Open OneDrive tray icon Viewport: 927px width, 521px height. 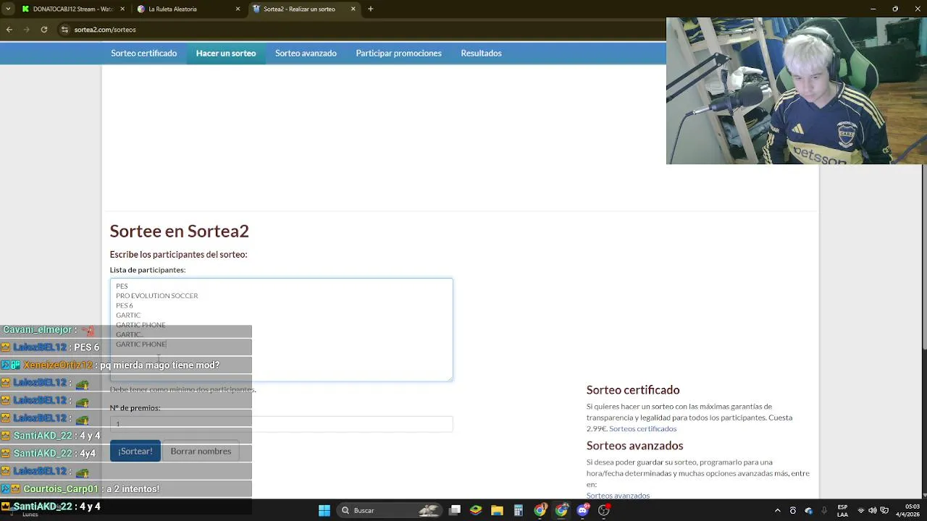click(x=809, y=510)
